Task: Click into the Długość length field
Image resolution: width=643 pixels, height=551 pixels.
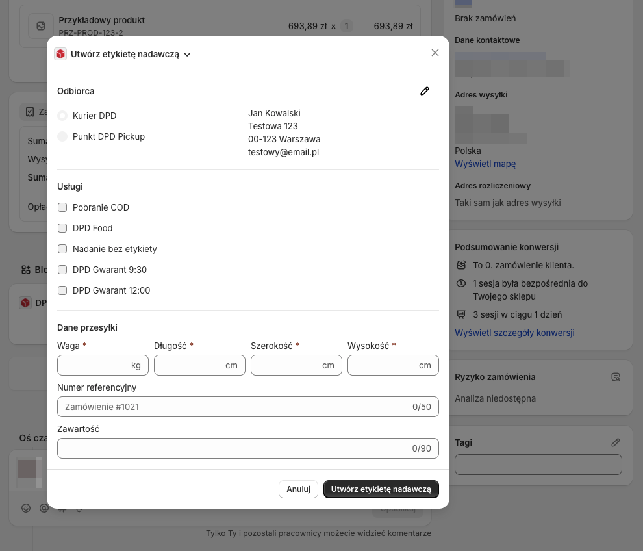Action: pos(199,365)
